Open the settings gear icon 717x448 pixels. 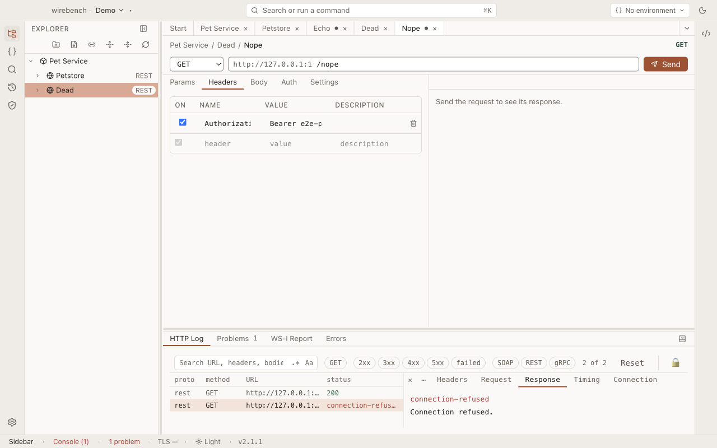[12, 422]
